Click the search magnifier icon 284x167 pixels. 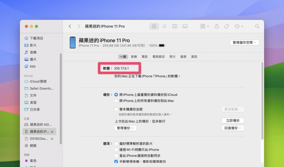[x=257, y=26]
